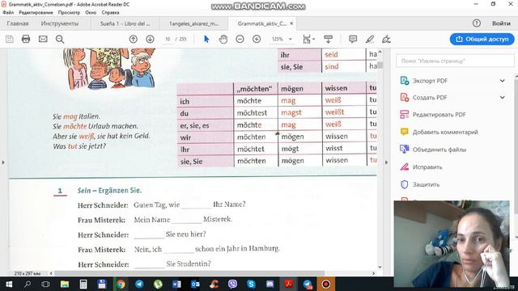Open Help question mark icon
This screenshot has width=518, height=291.
tap(477, 23)
